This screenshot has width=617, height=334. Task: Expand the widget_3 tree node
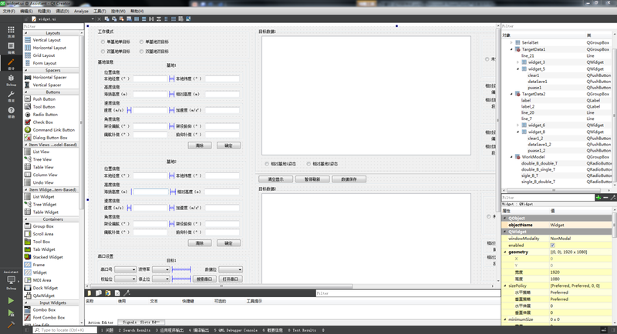[518, 62]
